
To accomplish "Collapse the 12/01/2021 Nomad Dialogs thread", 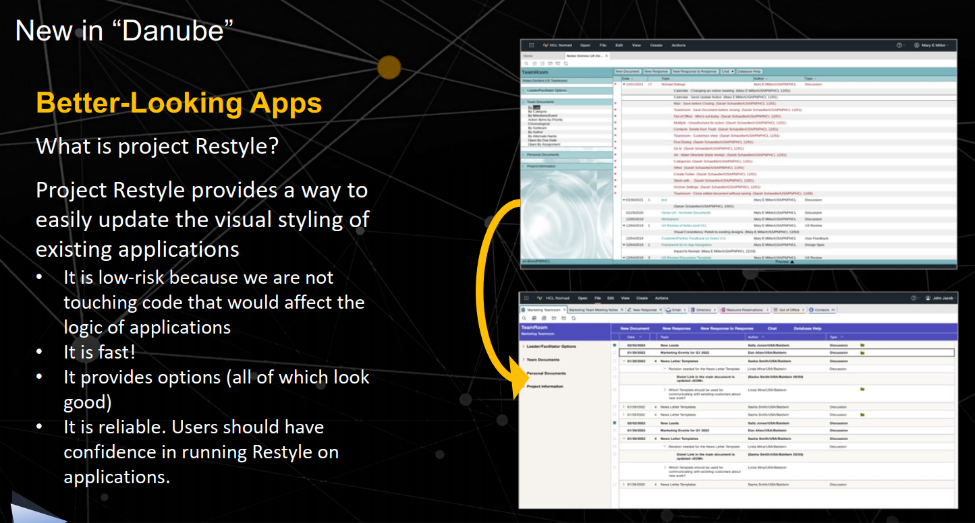I will (624, 84).
